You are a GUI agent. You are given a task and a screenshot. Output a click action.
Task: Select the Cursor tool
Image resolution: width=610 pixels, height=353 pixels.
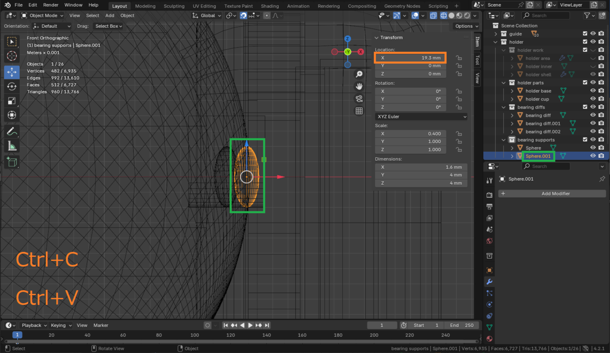(12, 56)
